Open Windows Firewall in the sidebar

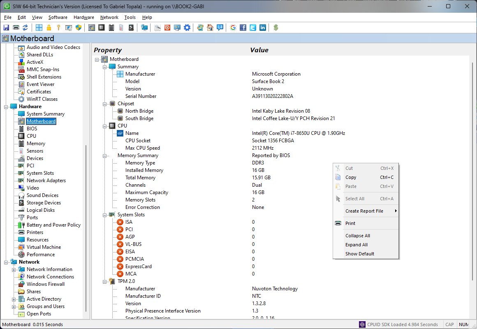coord(45,284)
